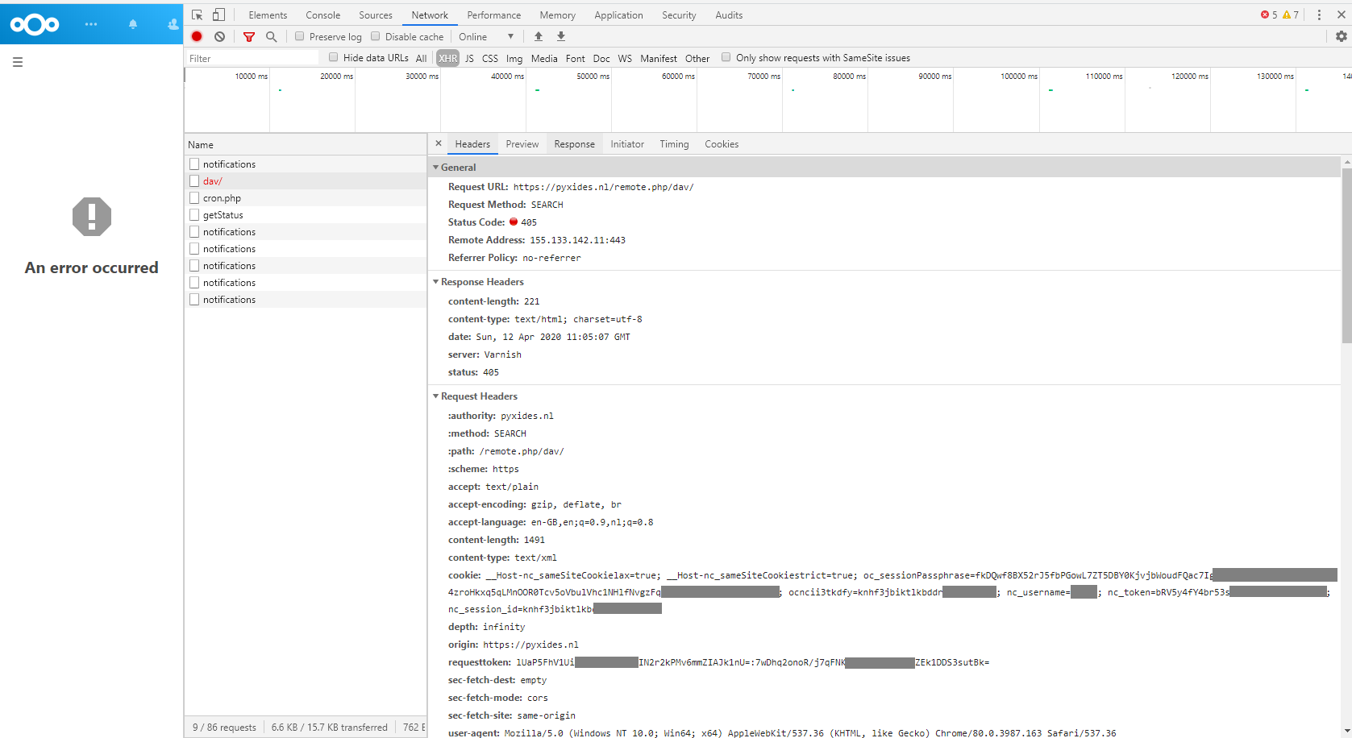Viewport: 1352px width, 738px height.
Task: Stop recording the network log
Action: tap(197, 36)
